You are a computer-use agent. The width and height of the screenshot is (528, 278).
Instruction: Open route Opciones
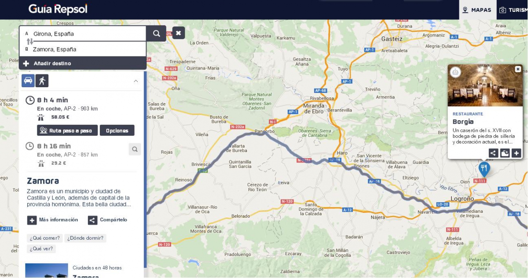point(117,130)
